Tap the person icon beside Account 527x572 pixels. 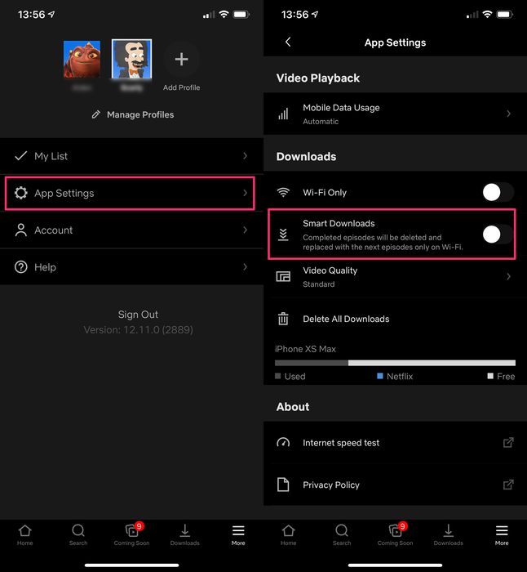tap(20, 230)
